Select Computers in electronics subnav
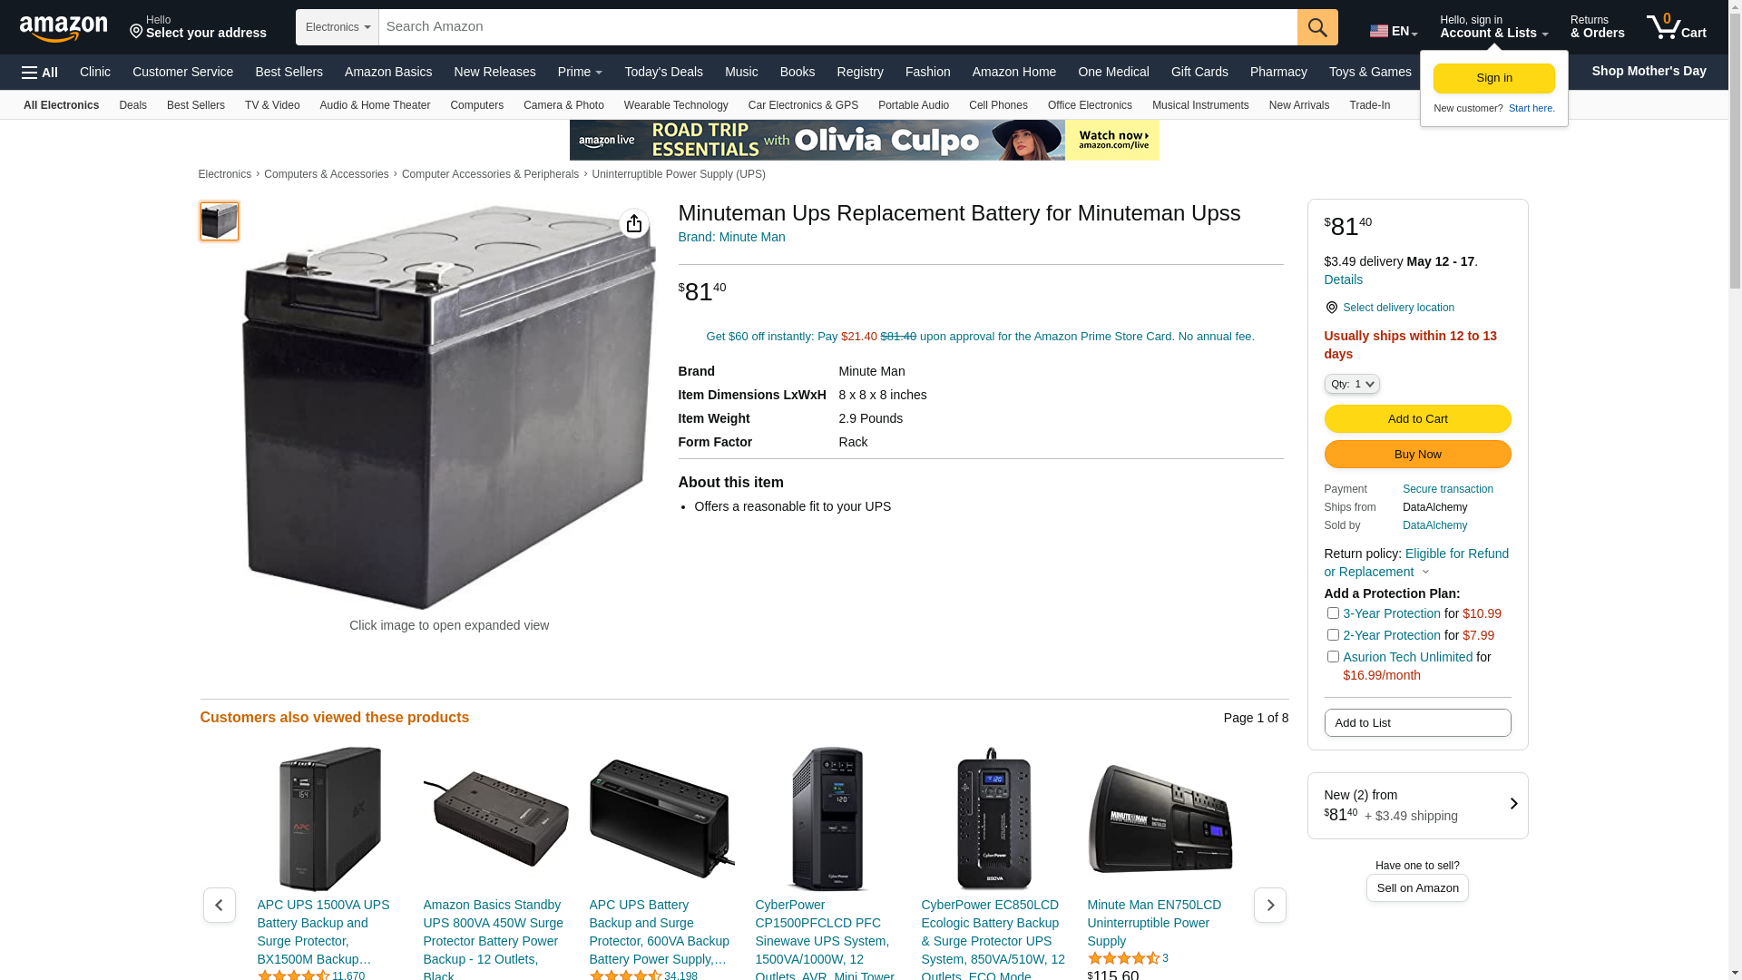1742x980 pixels. [x=476, y=105]
